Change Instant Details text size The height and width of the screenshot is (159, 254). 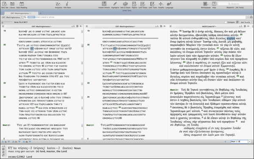click(3, 146)
